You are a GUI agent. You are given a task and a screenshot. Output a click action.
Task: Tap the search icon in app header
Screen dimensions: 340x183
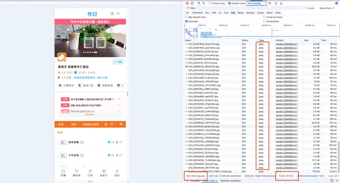point(118,14)
